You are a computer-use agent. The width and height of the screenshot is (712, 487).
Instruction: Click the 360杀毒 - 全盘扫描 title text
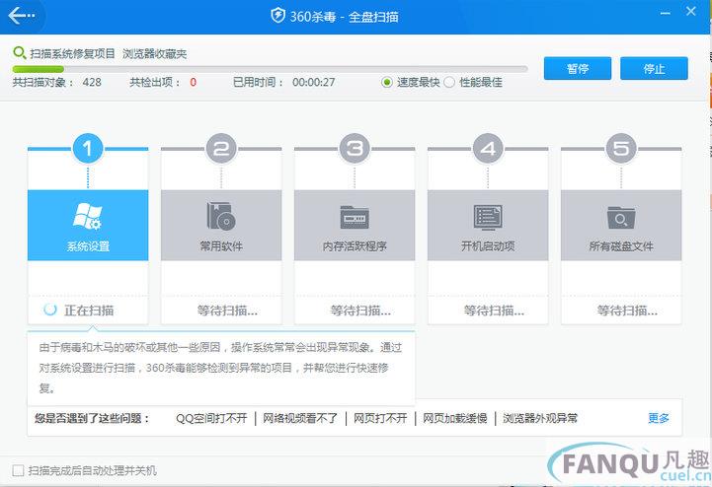tap(344, 17)
